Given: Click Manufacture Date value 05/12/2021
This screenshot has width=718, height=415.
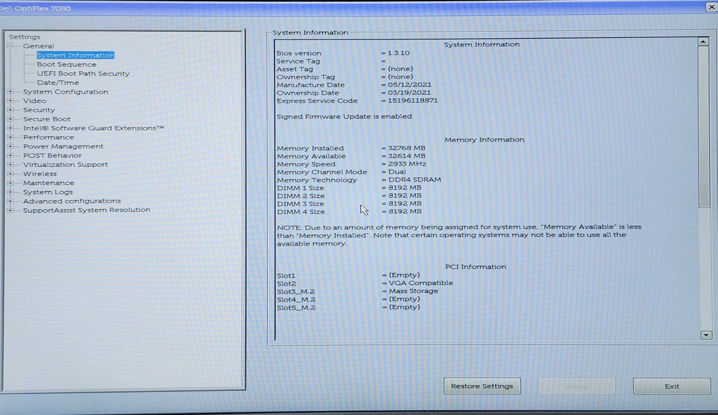Looking at the screenshot, I should (410, 85).
